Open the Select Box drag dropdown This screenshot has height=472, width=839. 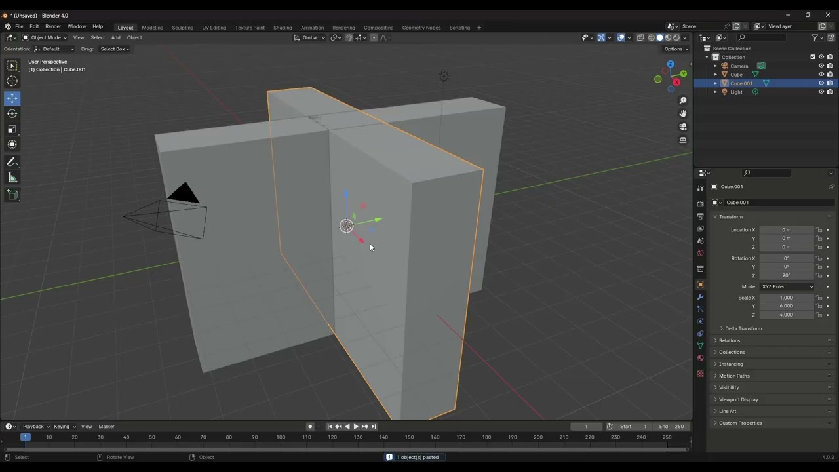pos(114,49)
